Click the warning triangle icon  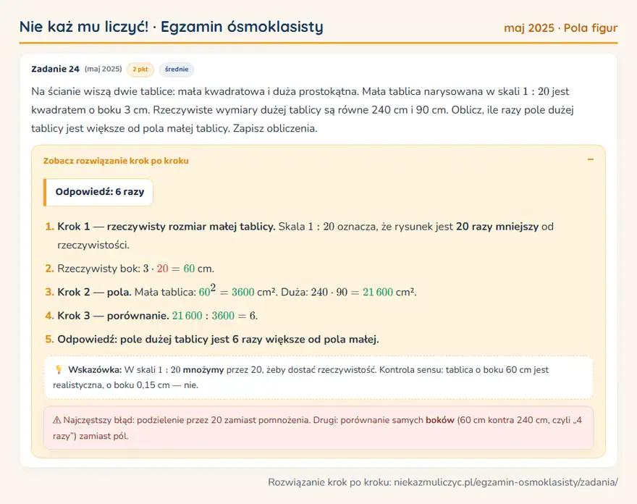tap(57, 420)
